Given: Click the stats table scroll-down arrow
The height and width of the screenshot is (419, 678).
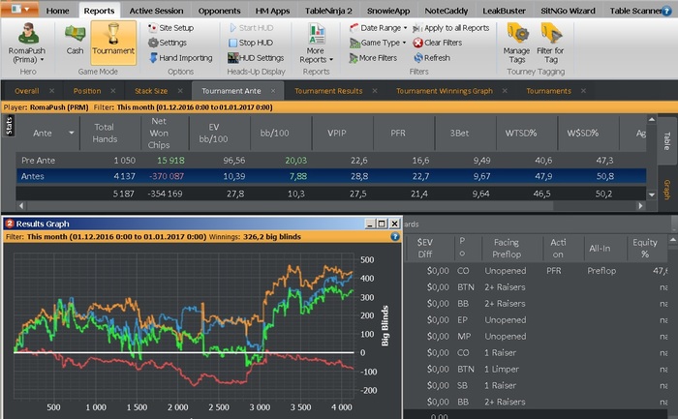Looking at the screenshot, I should (652, 195).
